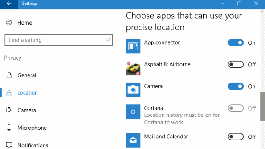Click the vertical scrollbar thumb
This screenshot has height=149, width=265.
point(262,107)
